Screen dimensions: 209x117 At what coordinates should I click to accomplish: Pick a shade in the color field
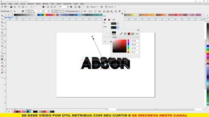pyautogui.click(x=120, y=46)
